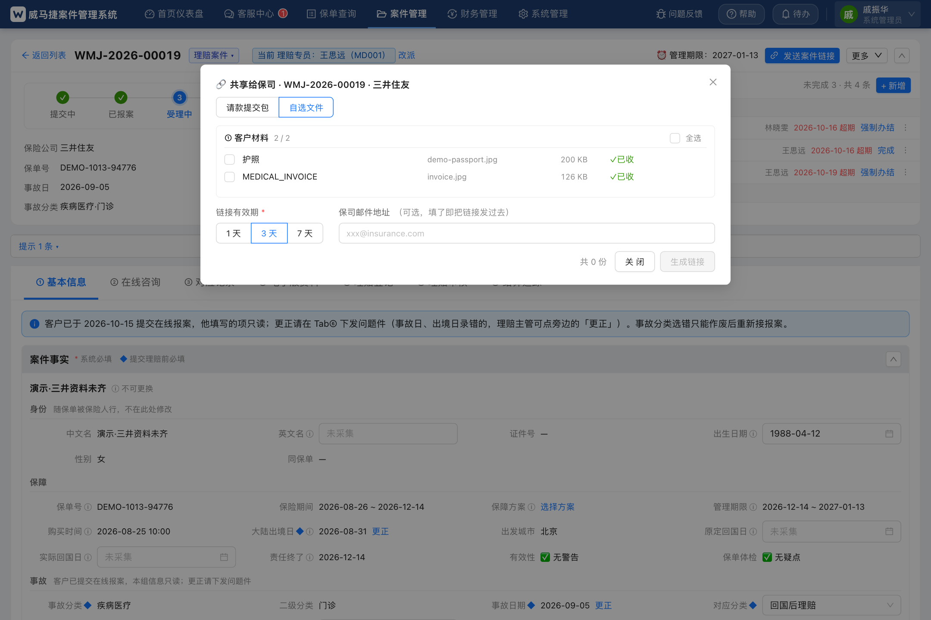Screen dimensions: 931x620
Task: Click the 威马捷 W logo icon
Action: (x=18, y=14)
